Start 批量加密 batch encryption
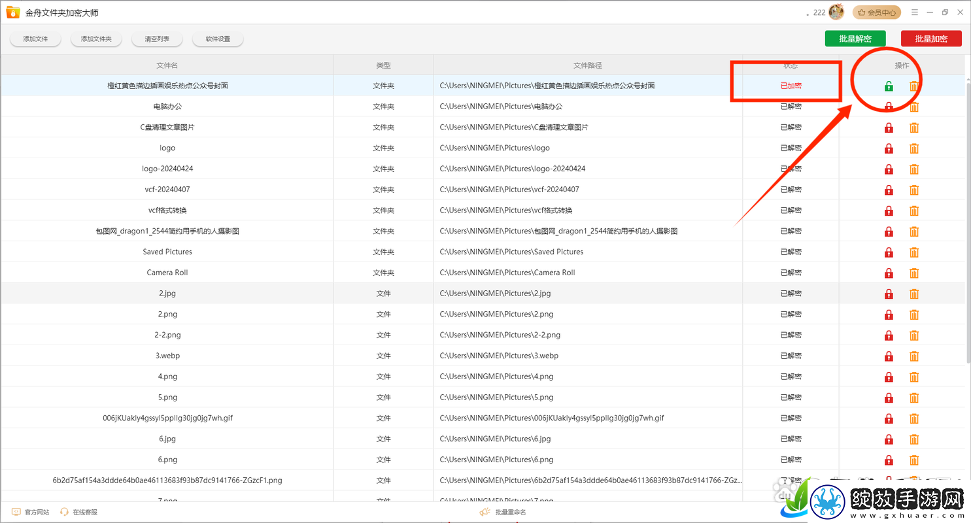This screenshot has width=971, height=523. click(x=931, y=39)
